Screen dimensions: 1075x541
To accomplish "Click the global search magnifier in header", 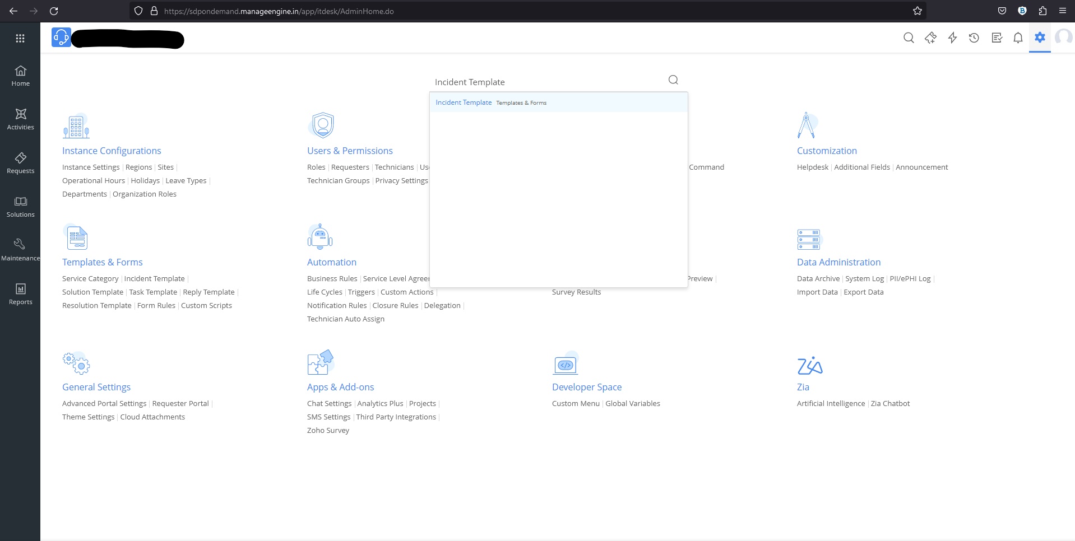I will (x=909, y=38).
